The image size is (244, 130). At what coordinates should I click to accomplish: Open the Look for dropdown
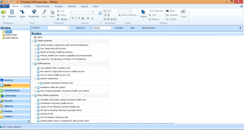tap(68, 28)
